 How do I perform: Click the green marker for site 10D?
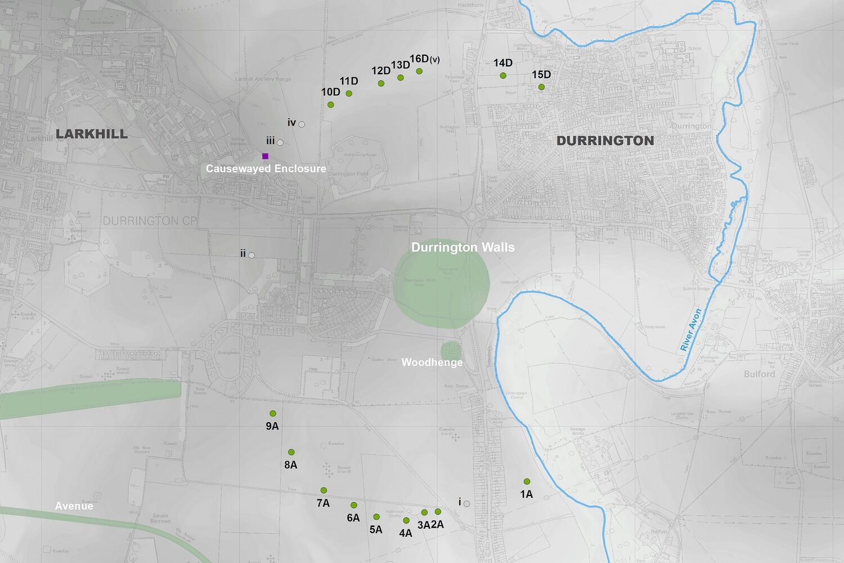[331, 105]
